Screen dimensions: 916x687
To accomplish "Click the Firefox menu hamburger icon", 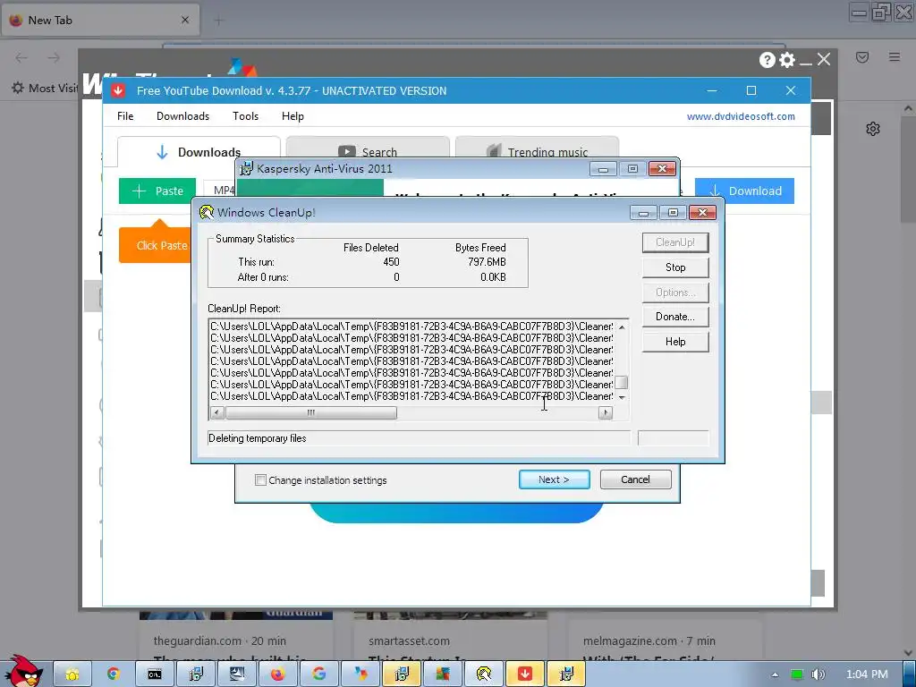I will coord(895,56).
